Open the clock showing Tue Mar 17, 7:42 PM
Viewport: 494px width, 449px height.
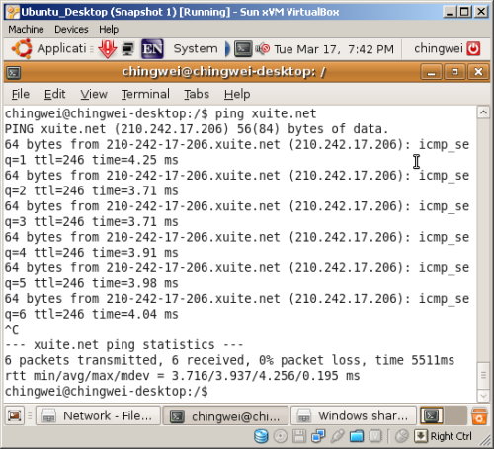point(334,49)
